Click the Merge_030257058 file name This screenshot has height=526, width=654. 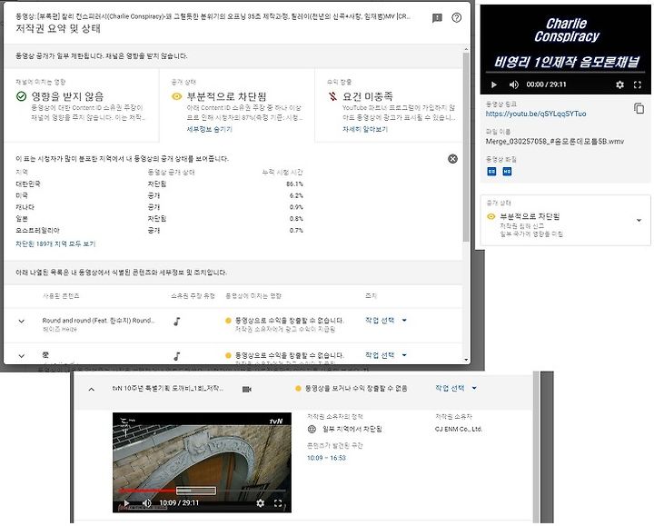pos(555,142)
